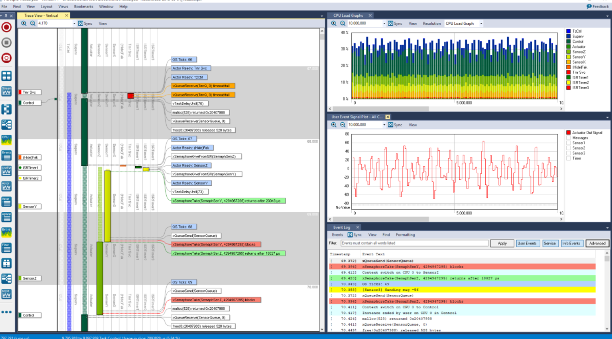Click the TzCtrl blue legend color swatch
This screenshot has width=612, height=339.
[568, 31]
